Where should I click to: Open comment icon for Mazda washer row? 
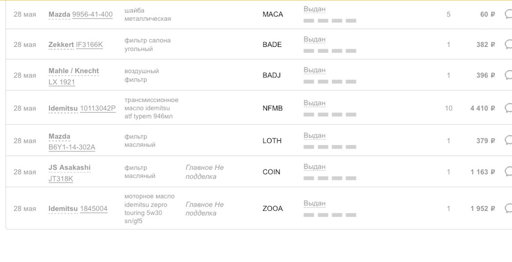click(508, 14)
